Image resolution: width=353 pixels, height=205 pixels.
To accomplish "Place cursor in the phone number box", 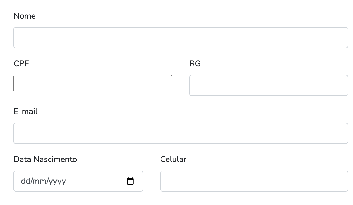I will tap(254, 181).
